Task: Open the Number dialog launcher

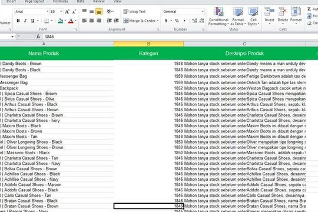Action: pos(203,30)
